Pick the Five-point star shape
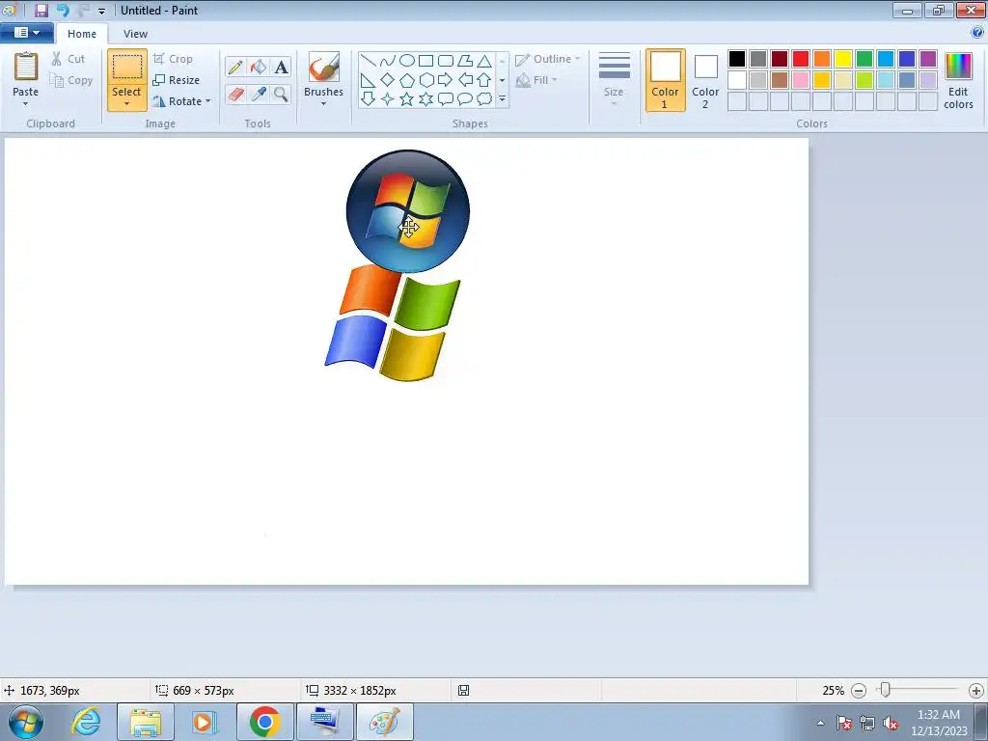Viewport: 988px width, 741px height. click(407, 99)
